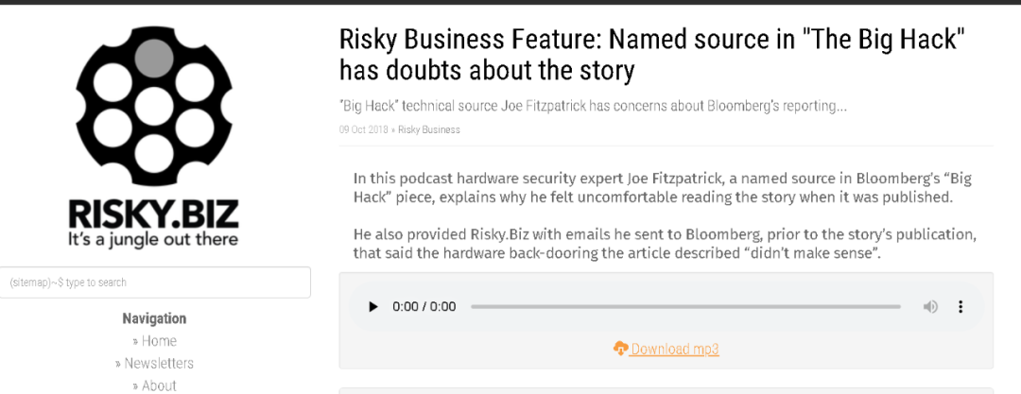The height and width of the screenshot is (394, 1021).
Task: Open the Newsletters navigation link
Action: point(154,363)
